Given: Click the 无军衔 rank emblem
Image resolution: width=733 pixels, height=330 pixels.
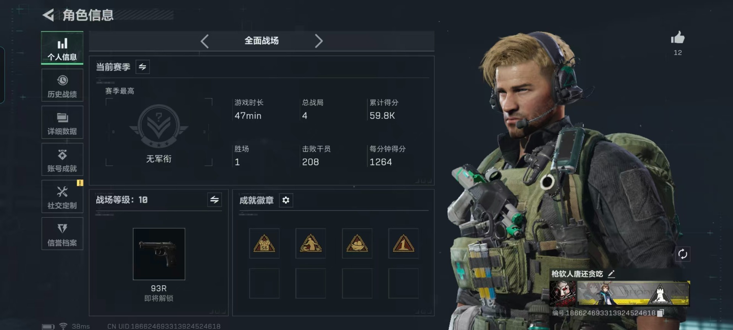Looking at the screenshot, I should [x=159, y=127].
